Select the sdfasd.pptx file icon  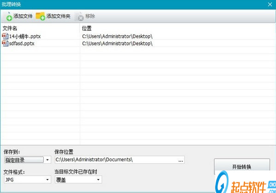(5, 43)
